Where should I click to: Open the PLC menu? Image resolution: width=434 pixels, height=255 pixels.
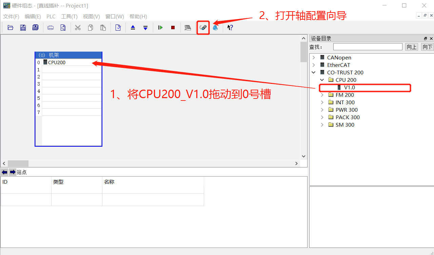(51, 17)
